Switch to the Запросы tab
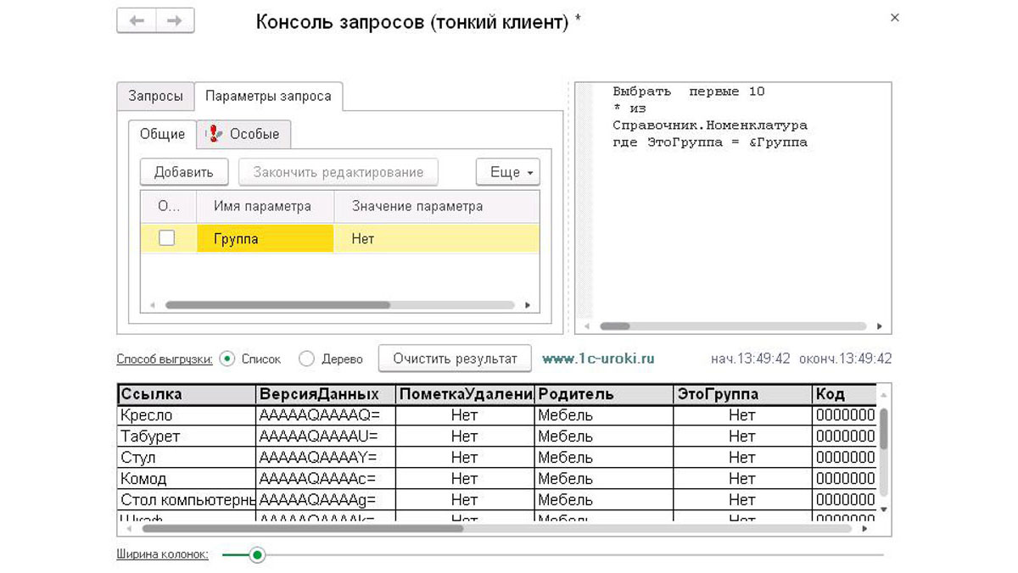The image size is (1018, 573). (155, 96)
